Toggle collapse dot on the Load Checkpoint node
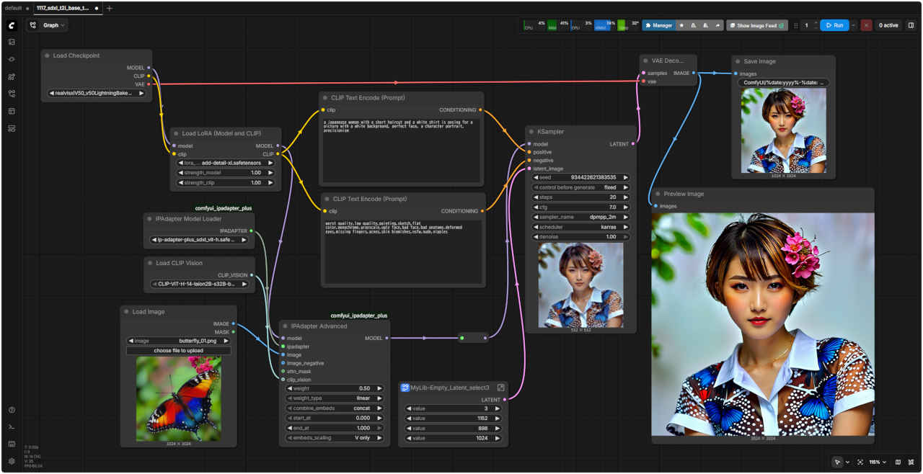Viewport: 923px width, 474px height. (47, 55)
